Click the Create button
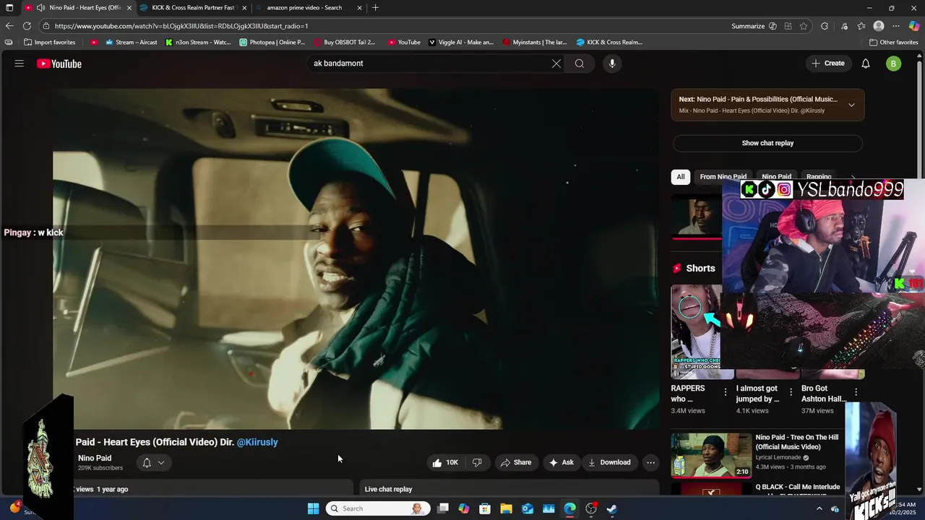 coord(827,64)
